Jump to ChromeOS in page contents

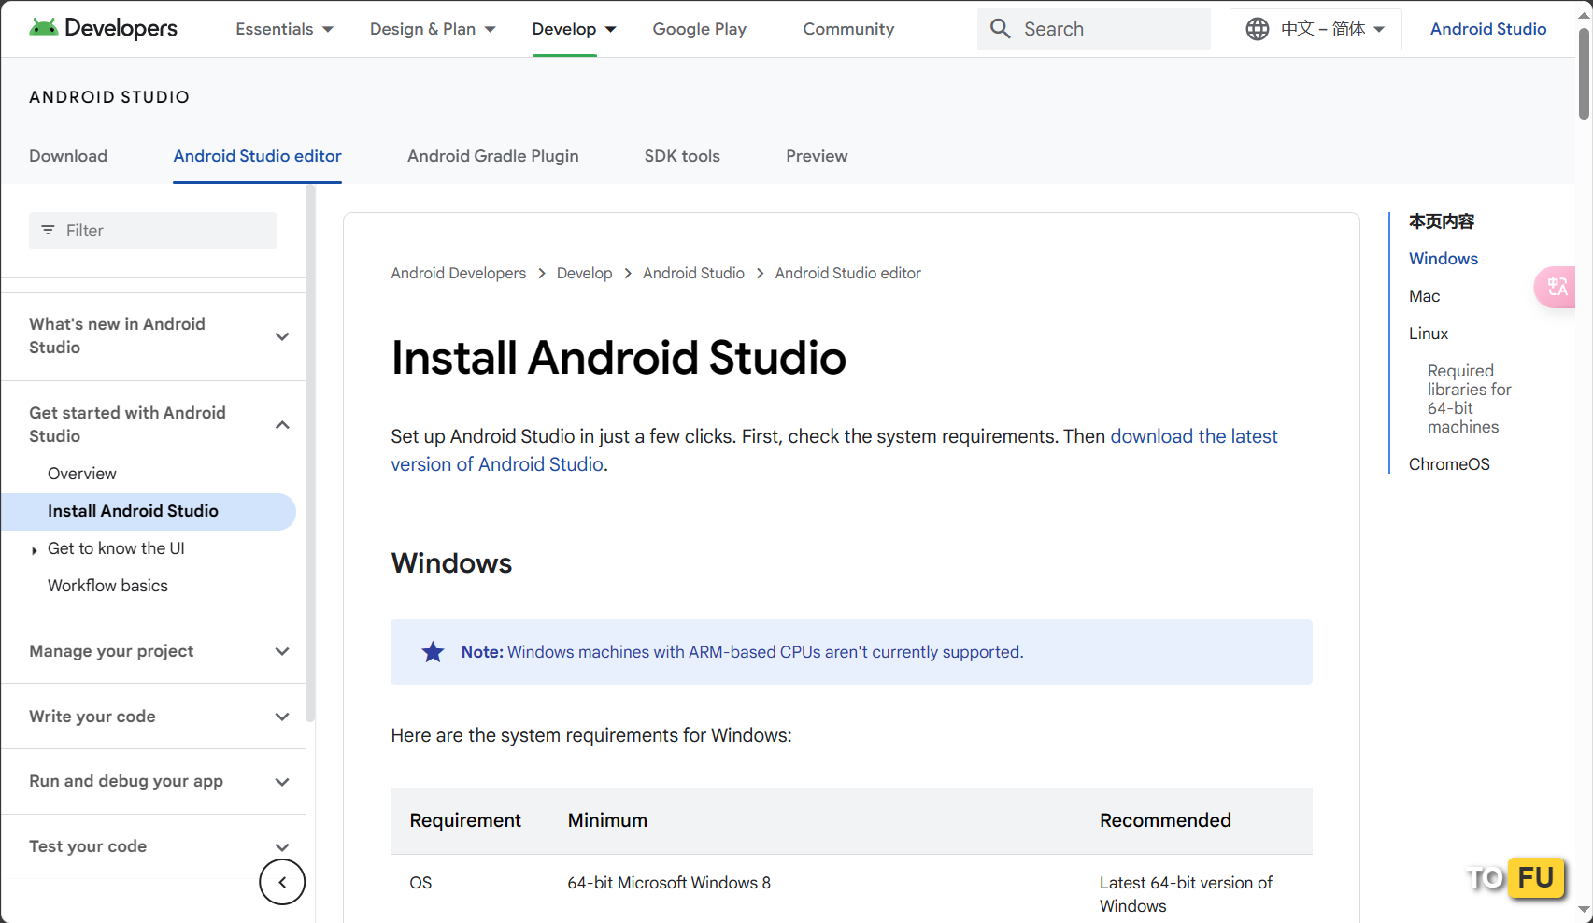1449,464
